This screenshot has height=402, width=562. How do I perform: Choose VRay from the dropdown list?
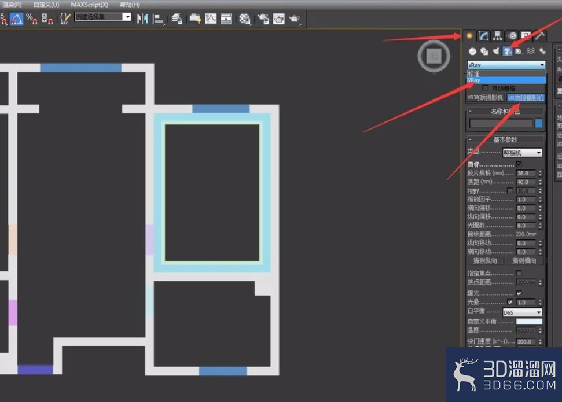click(x=506, y=80)
